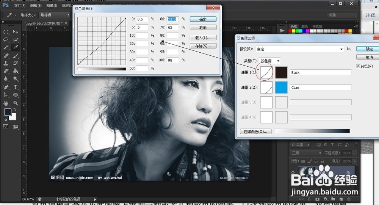Open the 图像(I) menu
The height and width of the screenshot is (205, 379).
[52, 5]
